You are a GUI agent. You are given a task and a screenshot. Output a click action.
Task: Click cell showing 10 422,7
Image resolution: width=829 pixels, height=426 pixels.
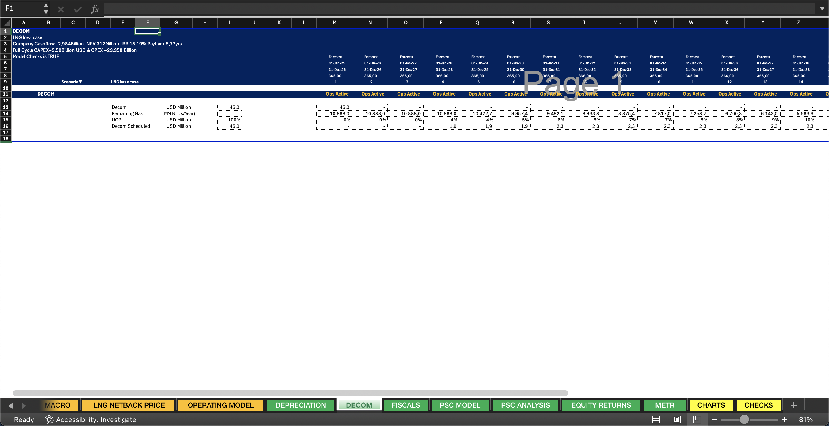[477, 114]
